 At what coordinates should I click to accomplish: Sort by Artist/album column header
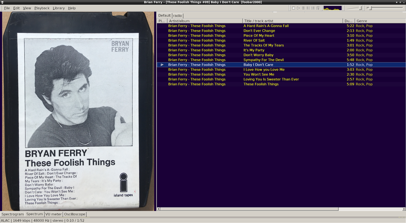pos(205,21)
